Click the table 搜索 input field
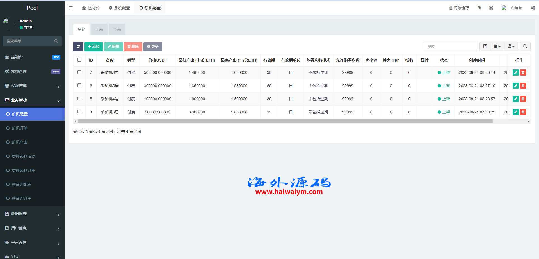Image resolution: width=539 pixels, height=259 pixels. [x=451, y=47]
